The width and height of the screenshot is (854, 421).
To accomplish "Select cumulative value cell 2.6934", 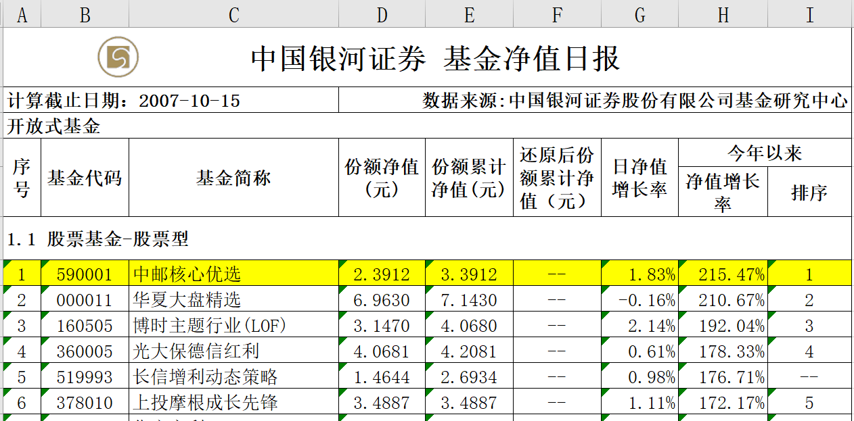I will pos(469,376).
